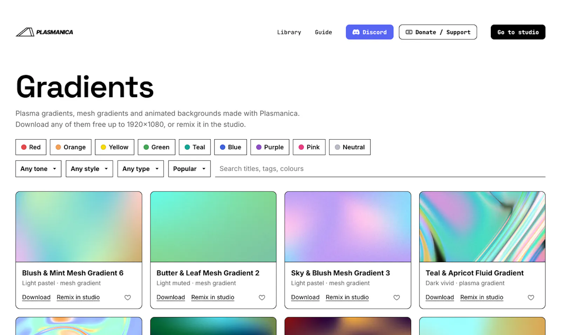Favorite Blush & Mint Mesh Gradient 6 heart
The width and height of the screenshot is (561, 335).
pyautogui.click(x=128, y=298)
